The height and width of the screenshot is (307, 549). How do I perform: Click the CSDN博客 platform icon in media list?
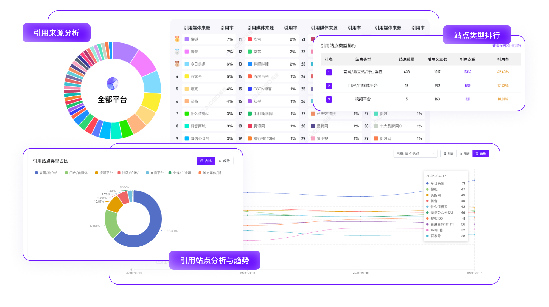point(250,89)
